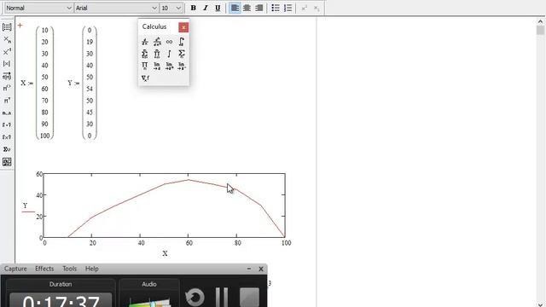Viewport: 546px width, 307px height.
Task: Open the Tools menu in recorder
Action: point(69,269)
